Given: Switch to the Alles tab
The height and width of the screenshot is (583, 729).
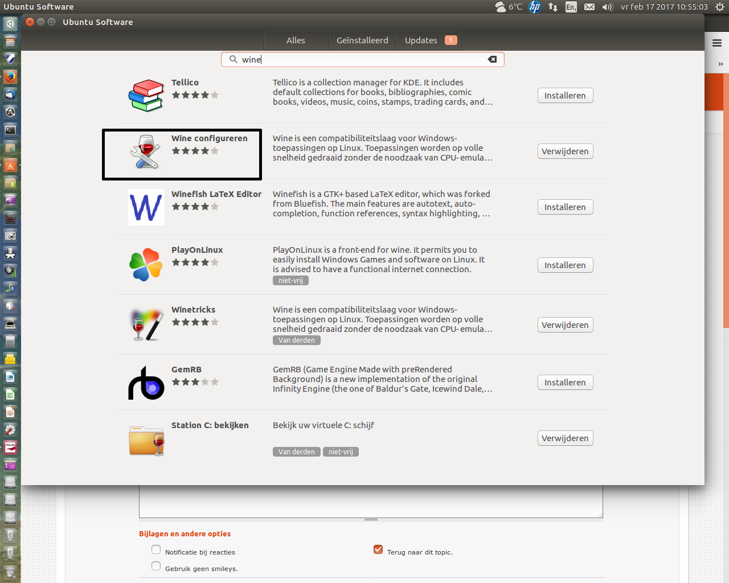Looking at the screenshot, I should click(x=296, y=40).
